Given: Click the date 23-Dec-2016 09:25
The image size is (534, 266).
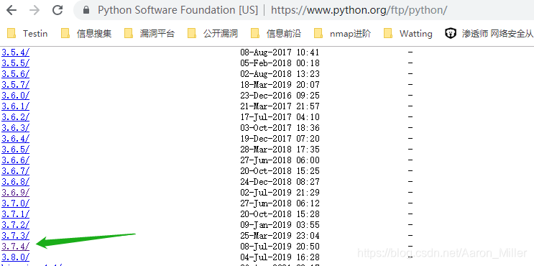Looking at the screenshot, I should tap(280, 96).
